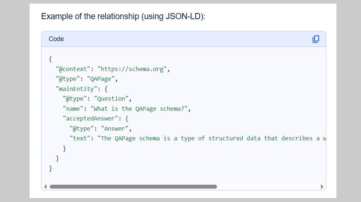
Task: Click the "text" key in the code
Action: pos(80,138)
